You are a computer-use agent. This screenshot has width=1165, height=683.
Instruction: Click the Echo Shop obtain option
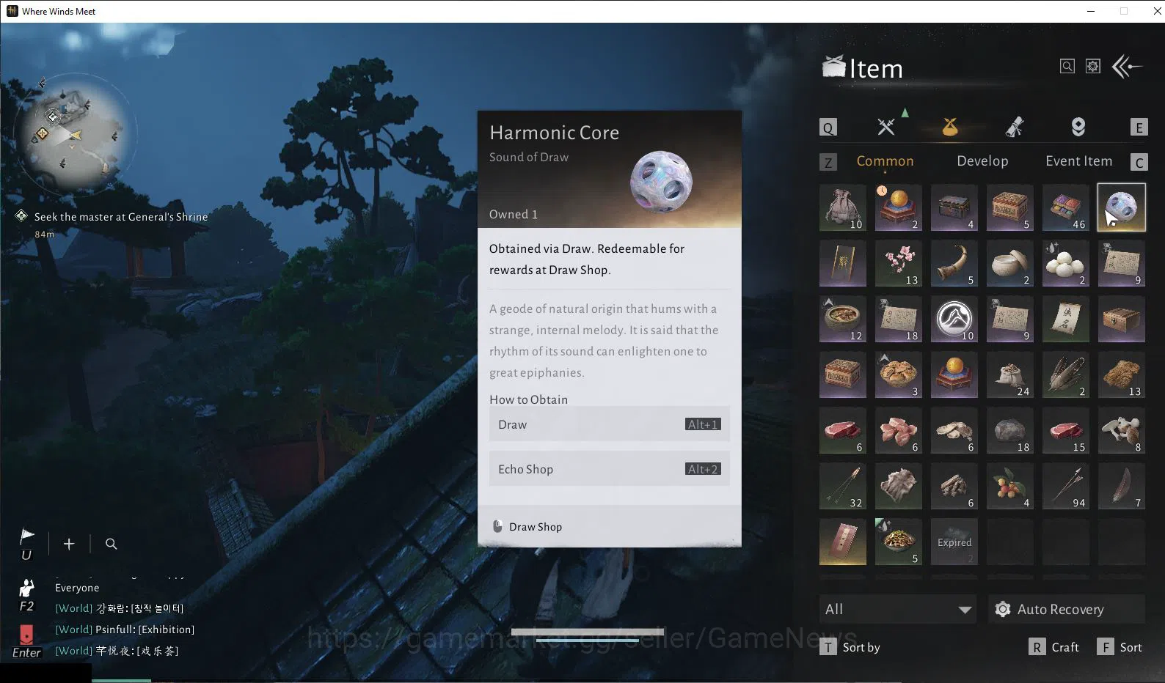pyautogui.click(x=609, y=469)
